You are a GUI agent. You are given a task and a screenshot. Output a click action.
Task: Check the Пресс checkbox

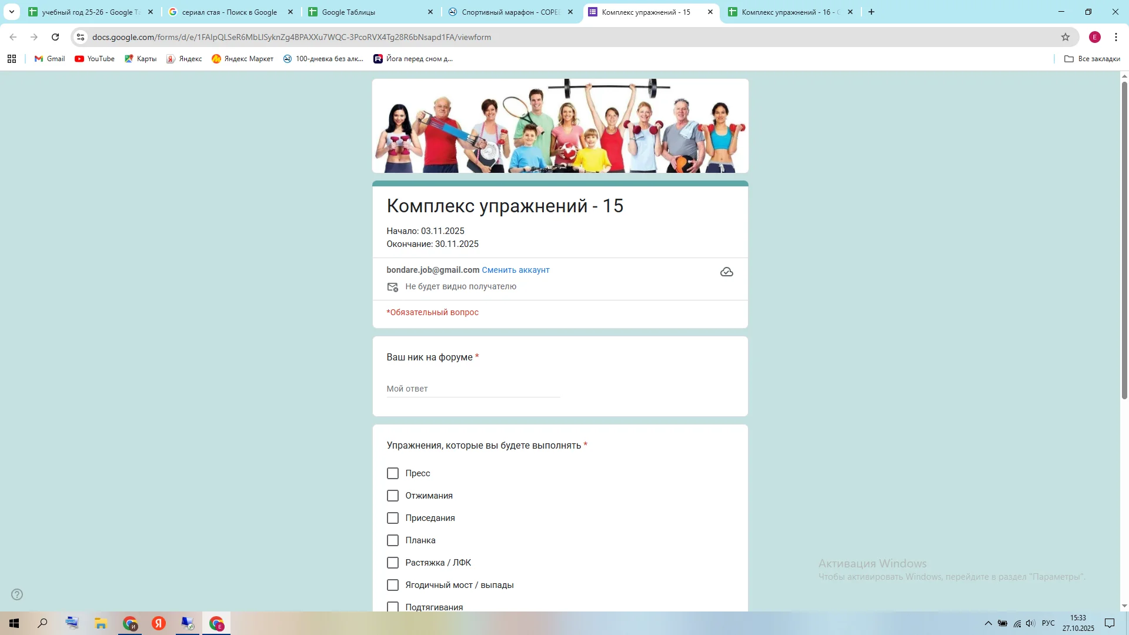pyautogui.click(x=393, y=473)
